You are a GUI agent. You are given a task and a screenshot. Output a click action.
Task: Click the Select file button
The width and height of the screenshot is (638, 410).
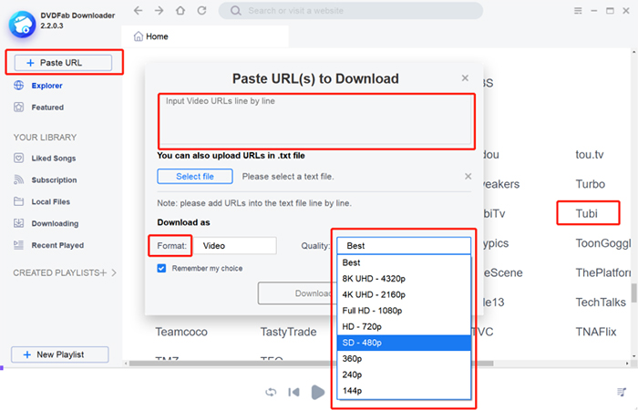click(x=195, y=176)
